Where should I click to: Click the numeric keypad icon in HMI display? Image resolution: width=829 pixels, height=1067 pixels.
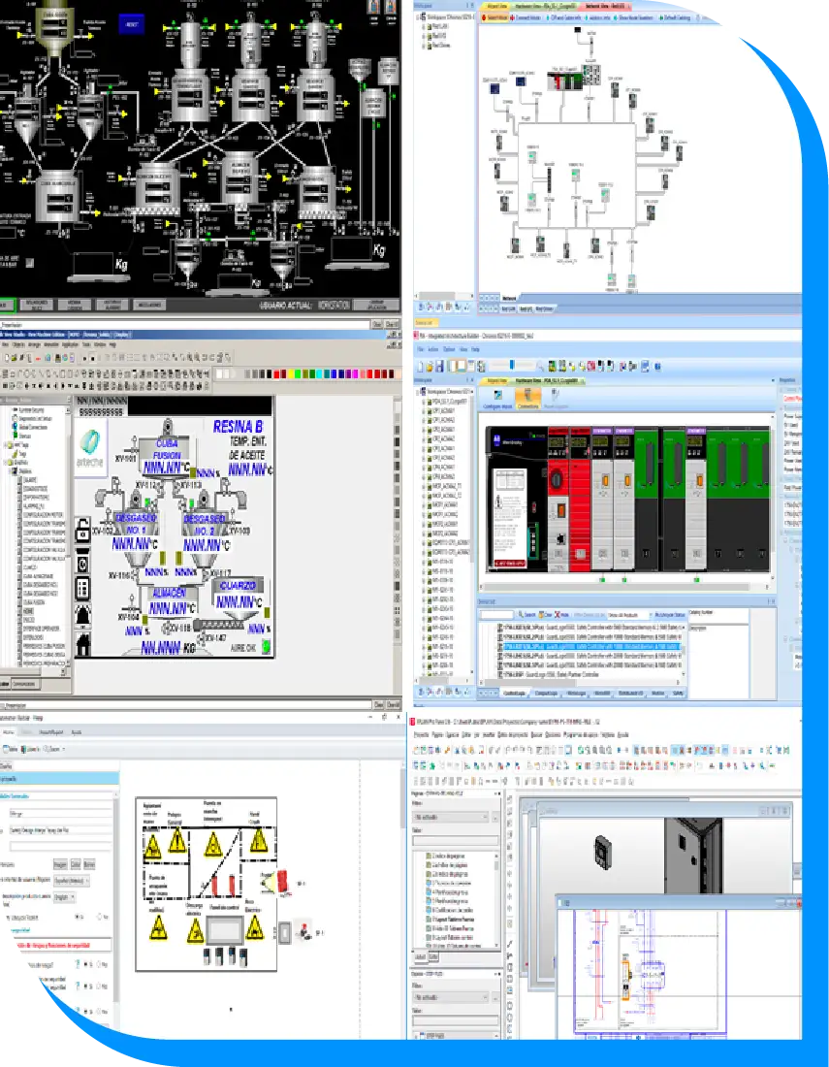[83, 587]
